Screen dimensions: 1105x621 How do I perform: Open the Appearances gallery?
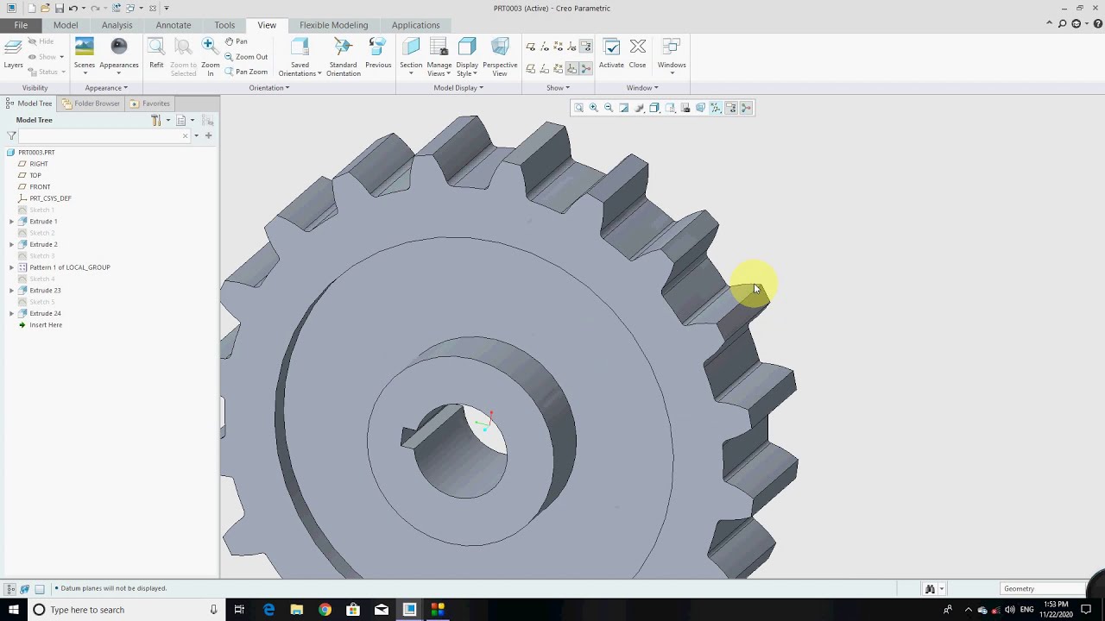click(x=119, y=55)
